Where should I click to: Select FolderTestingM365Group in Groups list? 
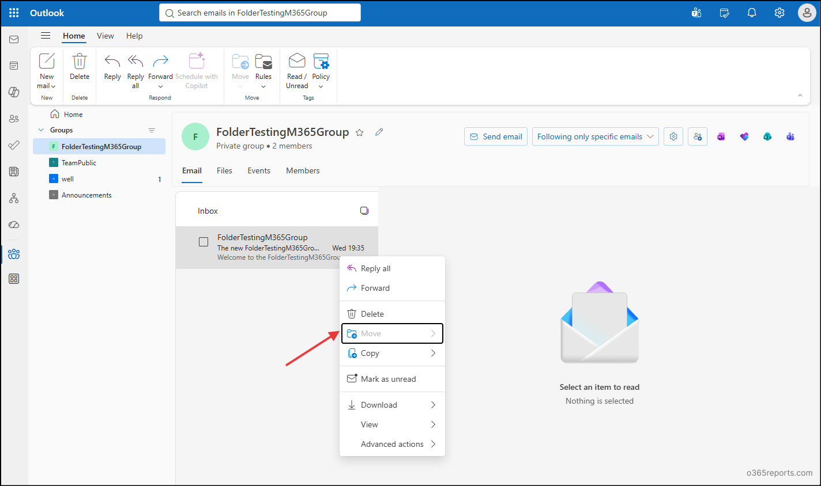(99, 147)
